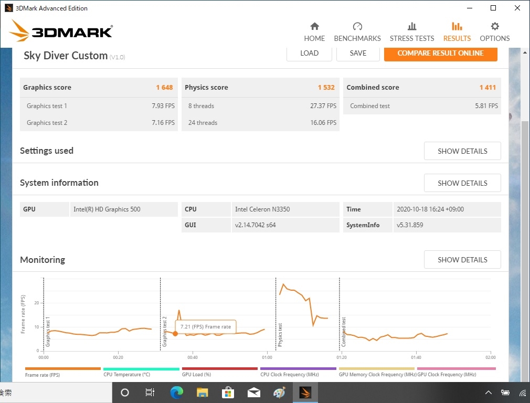This screenshot has height=403, width=530.
Task: Click the scroll up arrow of results page
Action: coord(525,53)
